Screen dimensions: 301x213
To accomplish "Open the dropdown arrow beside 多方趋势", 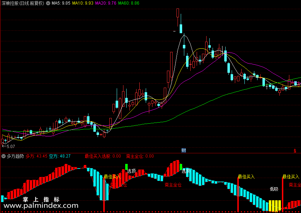I will click(4, 156).
